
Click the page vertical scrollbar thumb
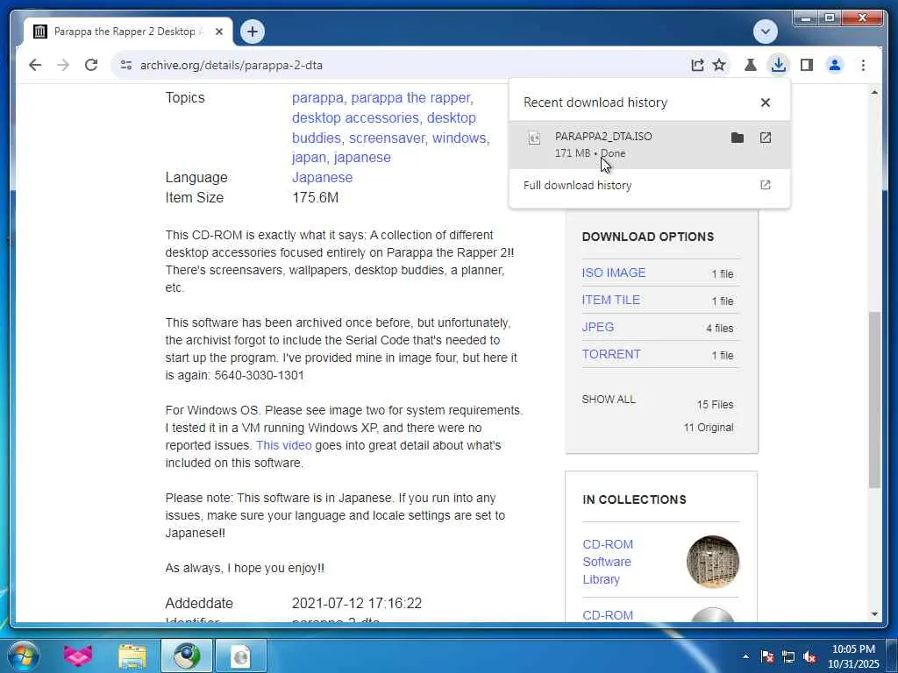874,400
